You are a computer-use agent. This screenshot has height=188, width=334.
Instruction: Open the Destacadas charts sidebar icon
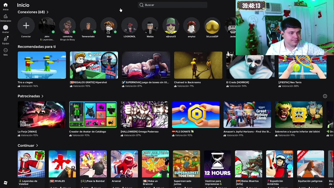[x=5, y=16]
